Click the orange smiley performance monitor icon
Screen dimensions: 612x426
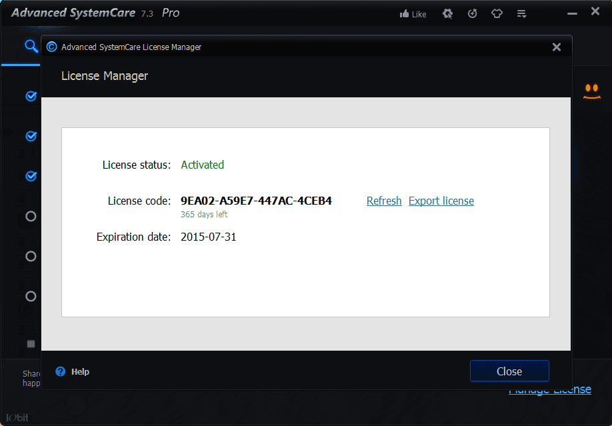point(593,91)
